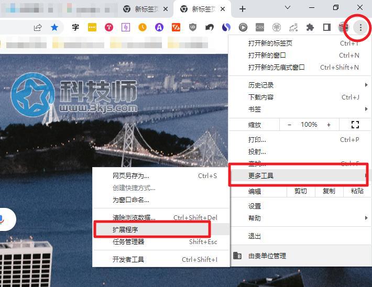Increase zoom with the plus button
Image resolution: width=372 pixels, height=287 pixels.
click(x=329, y=125)
